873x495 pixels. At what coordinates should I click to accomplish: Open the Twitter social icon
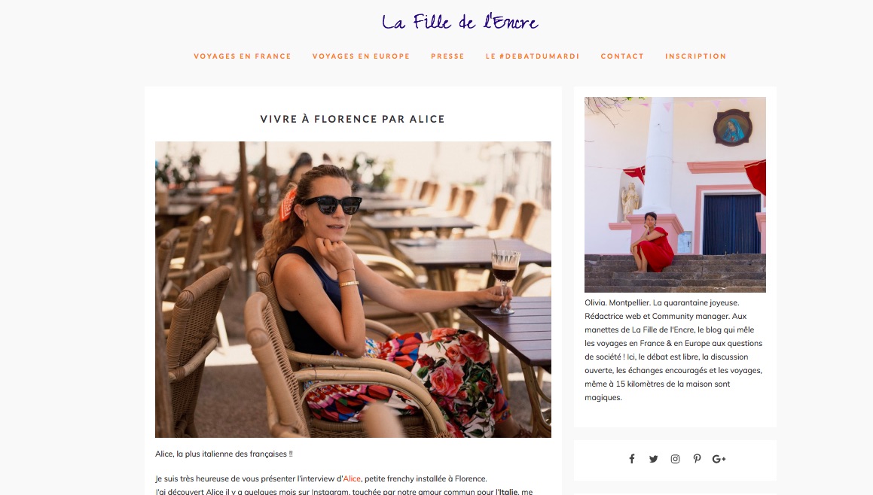tap(653, 459)
